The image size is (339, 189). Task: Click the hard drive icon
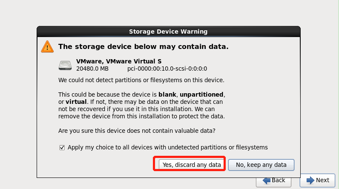(66, 65)
